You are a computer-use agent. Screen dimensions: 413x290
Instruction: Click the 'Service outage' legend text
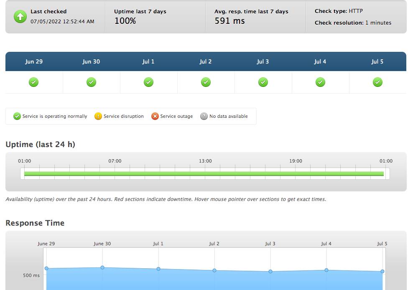pyautogui.click(x=176, y=116)
